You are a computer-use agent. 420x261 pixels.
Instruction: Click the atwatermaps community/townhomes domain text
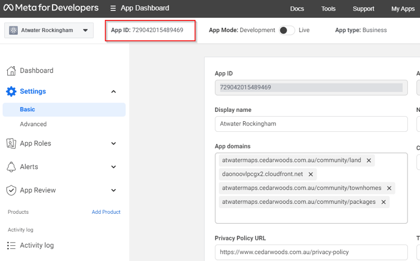[x=301, y=188]
